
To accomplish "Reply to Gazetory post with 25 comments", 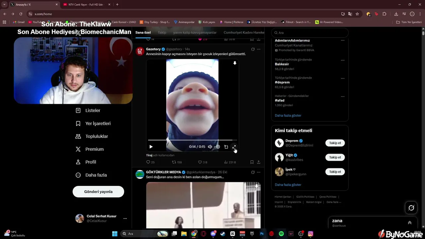I will click(150, 162).
